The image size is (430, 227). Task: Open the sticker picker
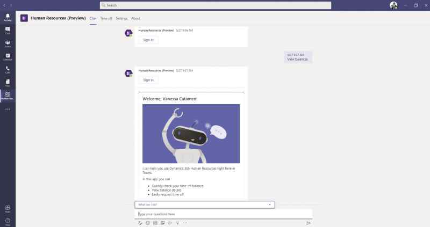click(x=163, y=223)
